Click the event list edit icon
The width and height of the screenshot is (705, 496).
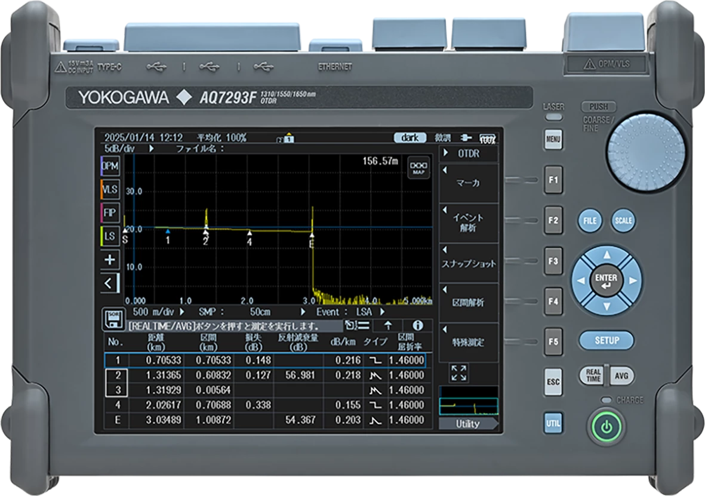coord(357,325)
